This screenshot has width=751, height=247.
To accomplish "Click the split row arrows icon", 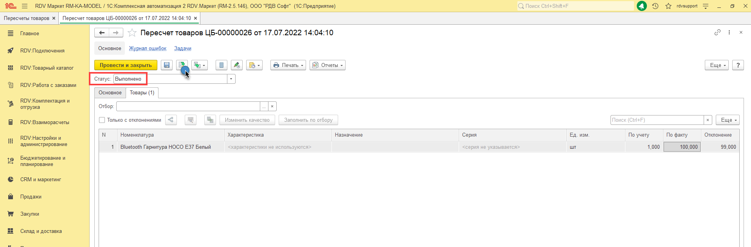I will [x=171, y=120].
